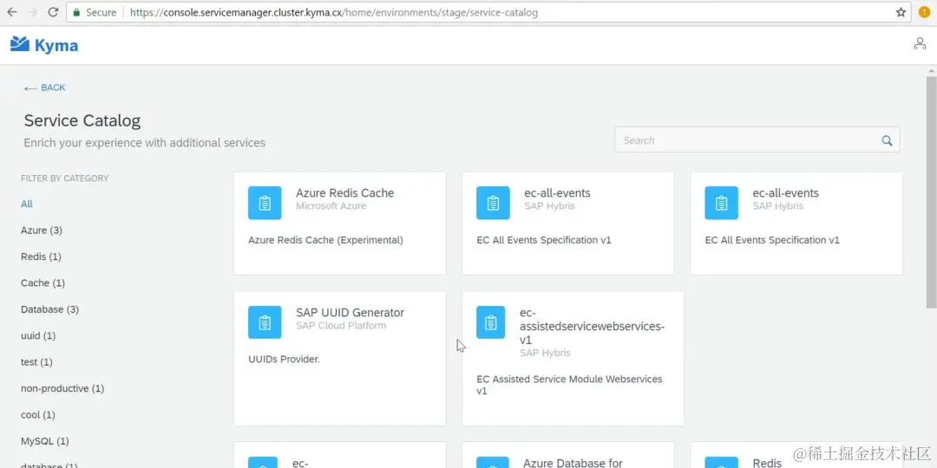Viewport: 937px width, 468px height.
Task: Go back using the BACK link
Action: point(44,88)
